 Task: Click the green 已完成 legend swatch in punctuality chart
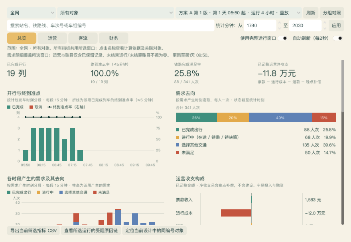tap(9, 107)
